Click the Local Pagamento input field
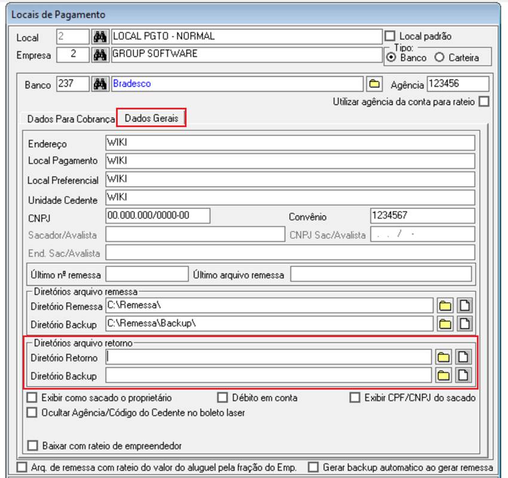This screenshot has height=478, width=508. coord(290,161)
